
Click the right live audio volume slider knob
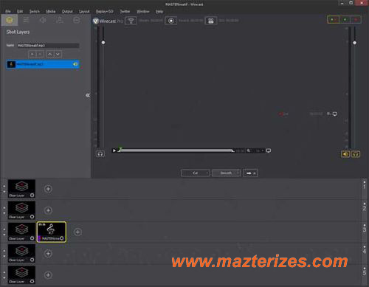point(354,43)
